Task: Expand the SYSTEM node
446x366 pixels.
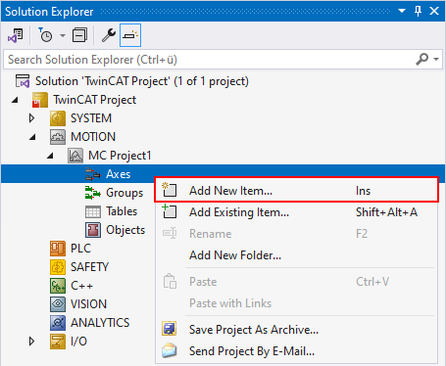Action: (31, 118)
